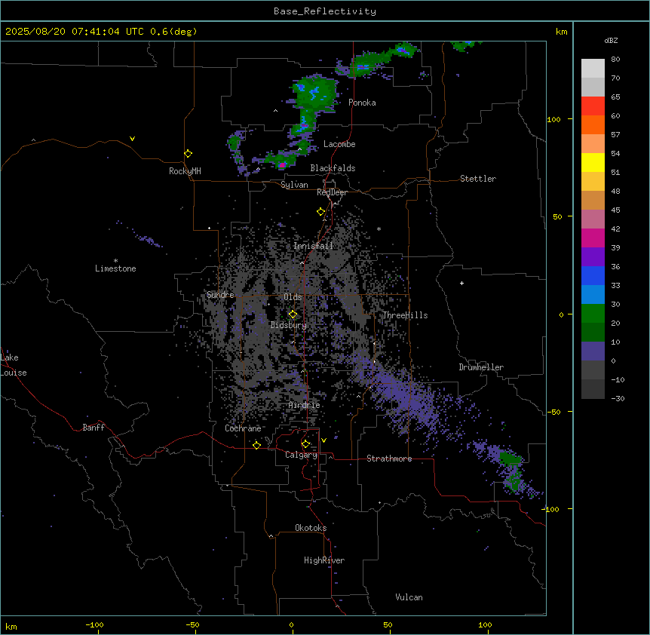This screenshot has width=650, height=635.
Task: Click the yellow diamond marker below RedDeer
Action: pyautogui.click(x=320, y=212)
